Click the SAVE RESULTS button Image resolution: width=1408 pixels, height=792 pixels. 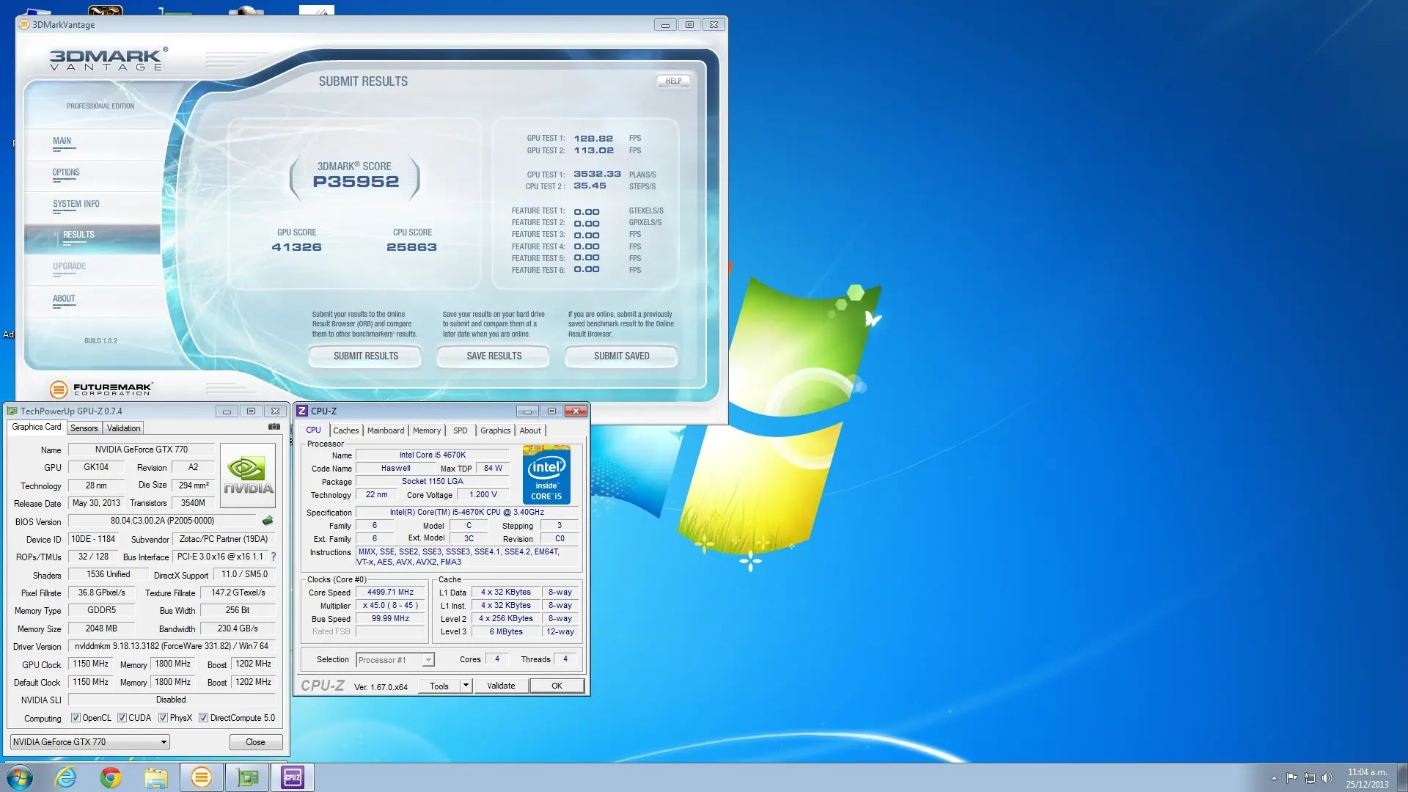coord(494,356)
